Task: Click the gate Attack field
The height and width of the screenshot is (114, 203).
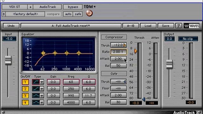Action: 118,95
